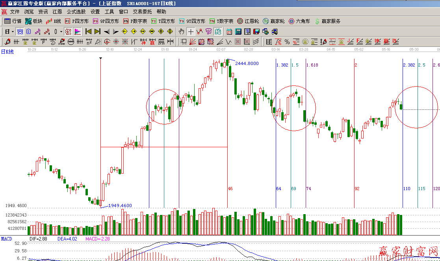The image size is (440, 261).
Task: Open the 公式选股 menu
Action: point(76,12)
